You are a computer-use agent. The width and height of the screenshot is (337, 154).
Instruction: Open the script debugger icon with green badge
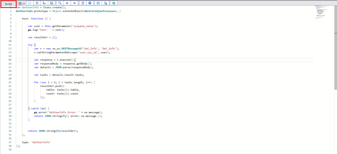tap(106, 3)
